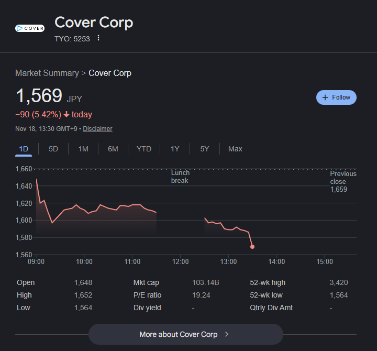Image resolution: width=377 pixels, height=351 pixels.
Task: Click the Mkt cap value 103.14B
Action: (206, 282)
